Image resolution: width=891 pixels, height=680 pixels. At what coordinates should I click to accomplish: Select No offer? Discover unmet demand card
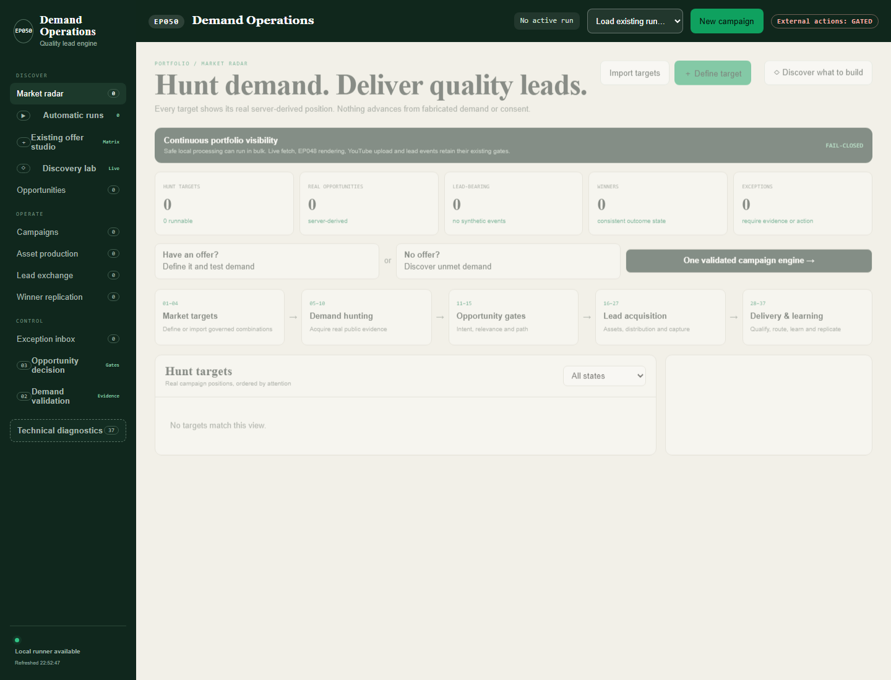[x=508, y=261]
